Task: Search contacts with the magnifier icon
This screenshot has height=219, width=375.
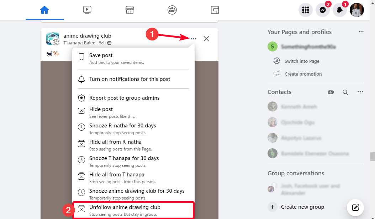Action: click(345, 92)
